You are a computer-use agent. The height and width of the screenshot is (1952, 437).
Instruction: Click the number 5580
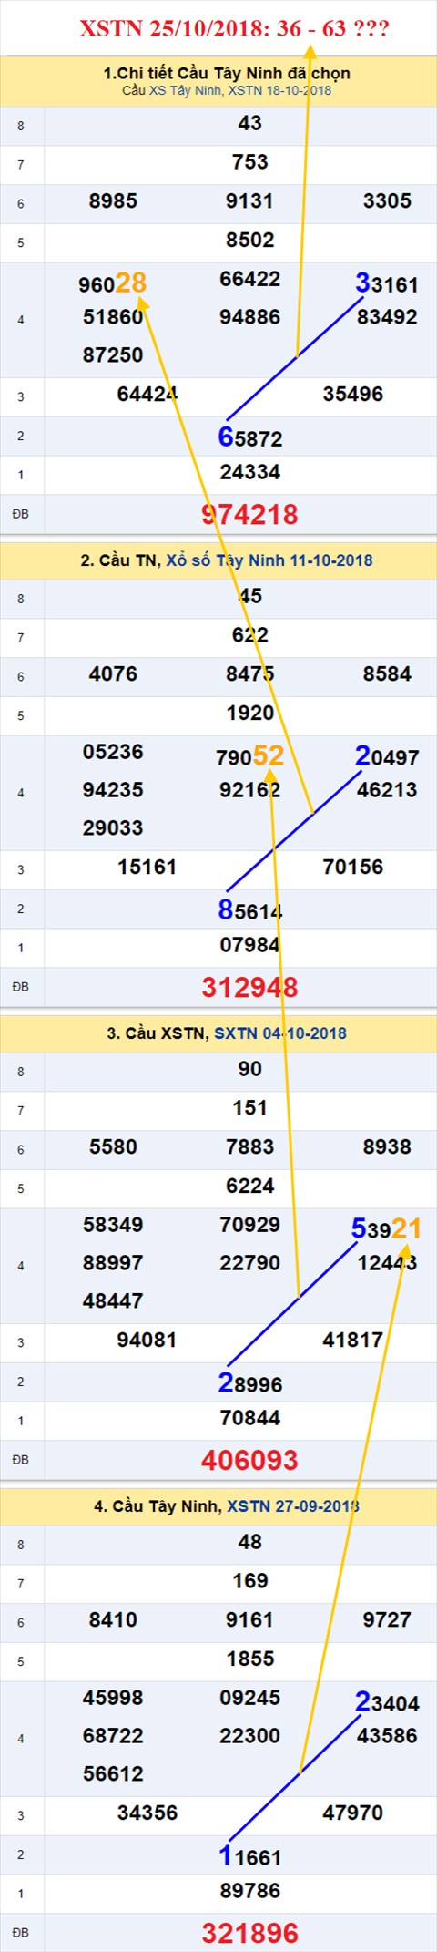pyautogui.click(x=113, y=1147)
